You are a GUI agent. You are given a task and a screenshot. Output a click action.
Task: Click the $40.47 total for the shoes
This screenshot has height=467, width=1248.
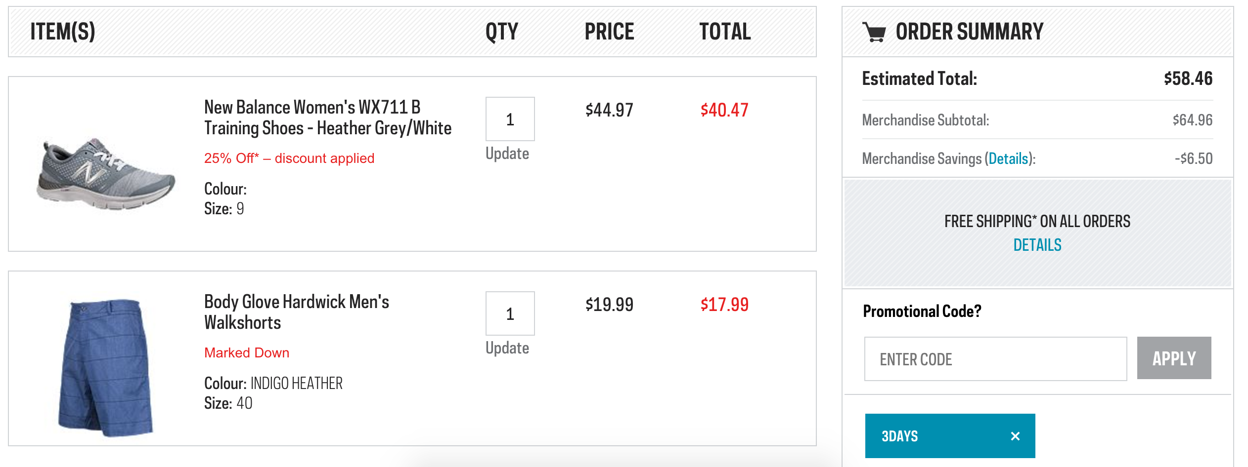(x=724, y=110)
